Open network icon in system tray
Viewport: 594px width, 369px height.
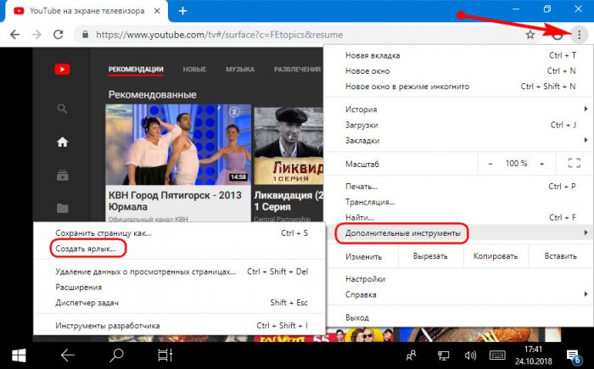click(443, 355)
